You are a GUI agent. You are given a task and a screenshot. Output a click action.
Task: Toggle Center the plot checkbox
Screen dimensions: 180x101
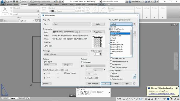coord(65,73)
